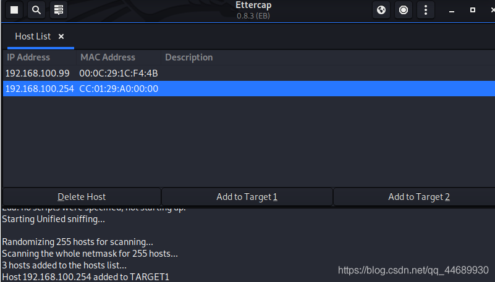Add selected host to Target 1
The width and height of the screenshot is (495, 282).
(247, 197)
